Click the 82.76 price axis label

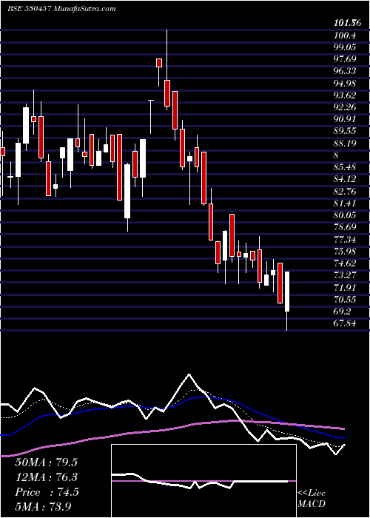345,191
